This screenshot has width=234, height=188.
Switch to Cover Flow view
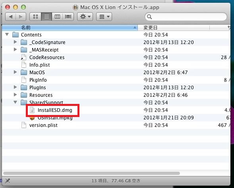[x=68, y=17]
